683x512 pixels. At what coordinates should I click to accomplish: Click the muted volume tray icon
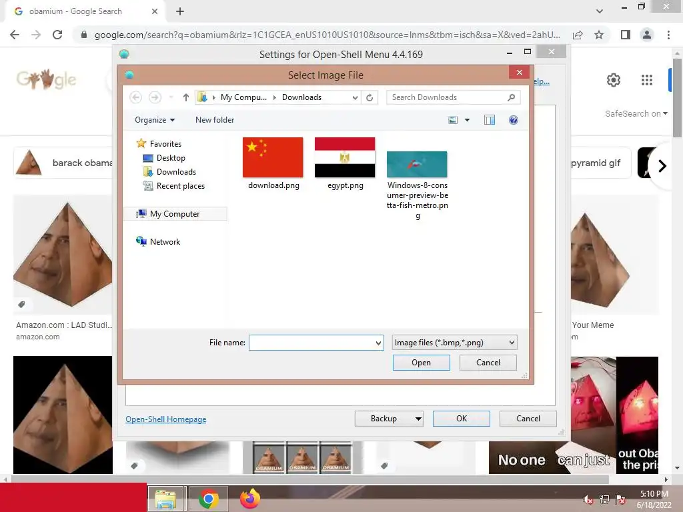[x=588, y=499]
